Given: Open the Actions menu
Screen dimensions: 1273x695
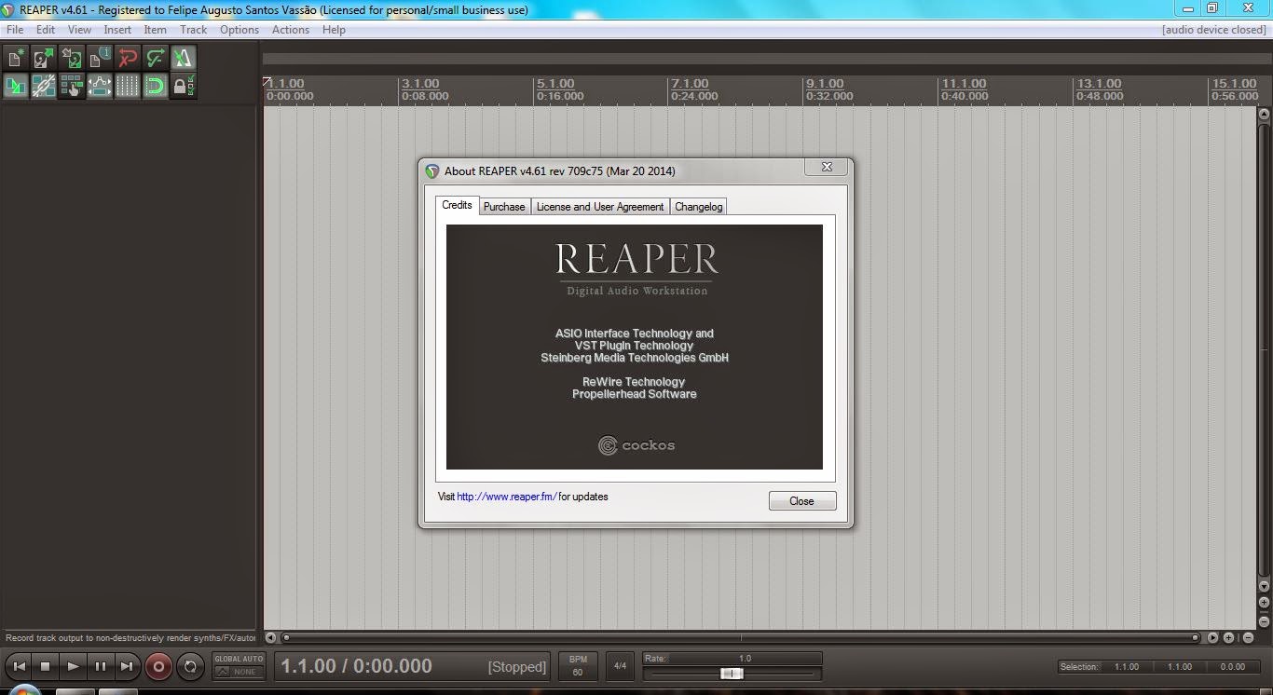Looking at the screenshot, I should pyautogui.click(x=290, y=29).
